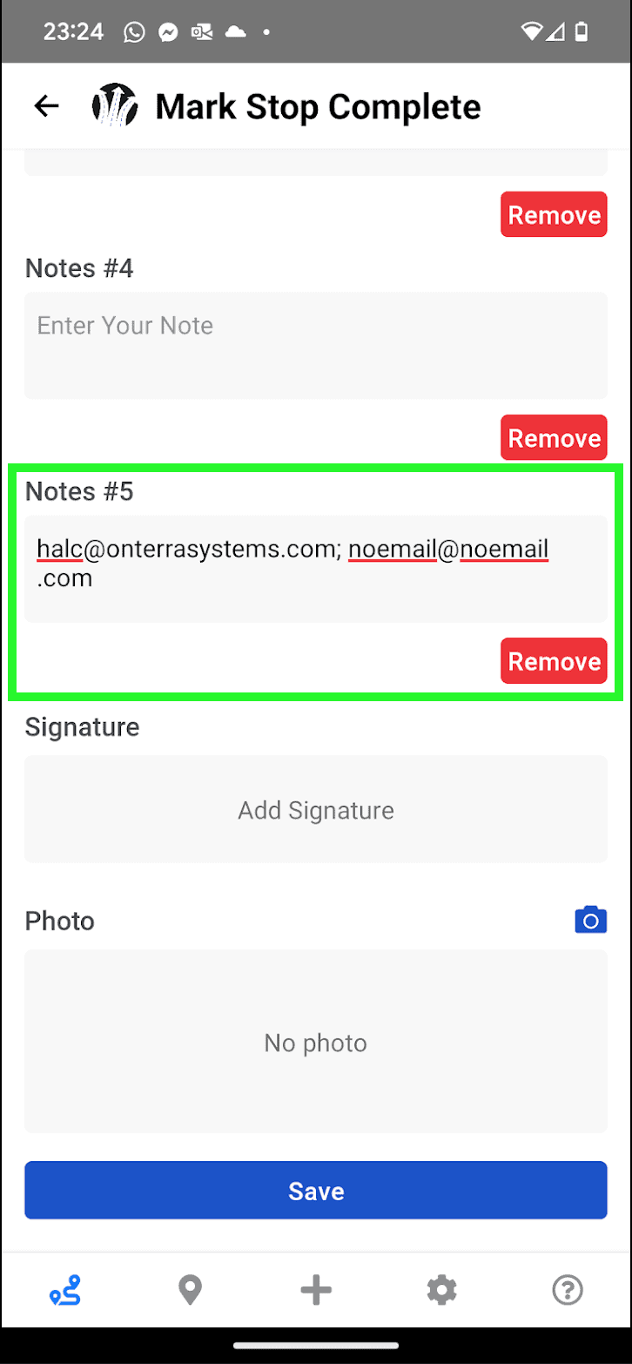Click Remove button above Notes #4
The image size is (632, 1364).
(554, 214)
